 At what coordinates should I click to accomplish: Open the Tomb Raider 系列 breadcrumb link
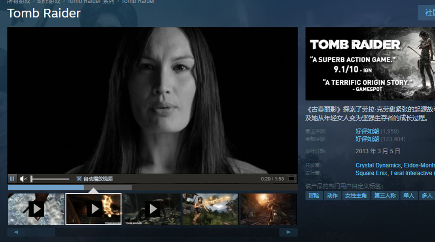click(x=91, y=2)
